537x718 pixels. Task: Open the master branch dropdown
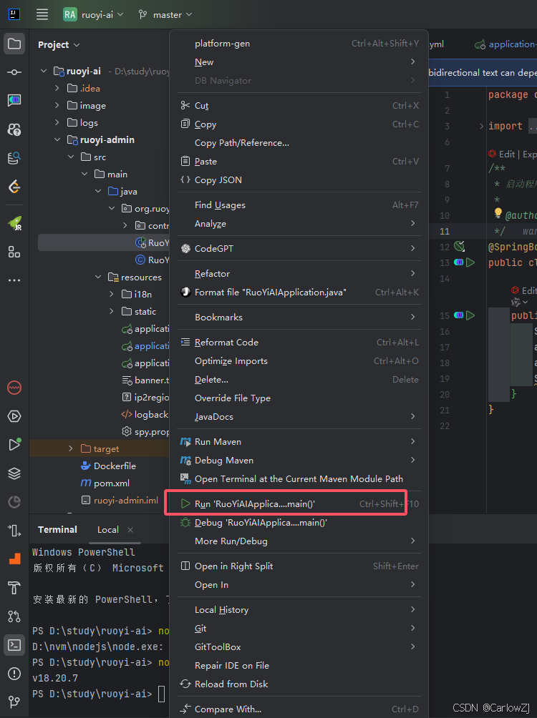point(165,14)
